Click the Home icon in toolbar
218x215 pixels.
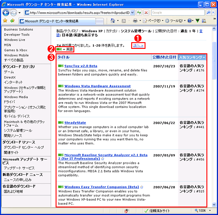click(113, 21)
